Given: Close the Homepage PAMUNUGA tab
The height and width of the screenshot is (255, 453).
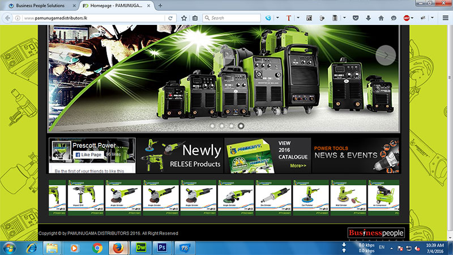Looking at the screenshot, I should coord(148,6).
